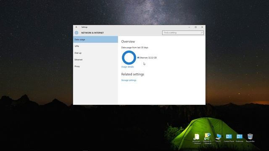Screen dimensions: 269x151
Task: Go back using the Settings back arrow
Action: [x=76, y=27]
